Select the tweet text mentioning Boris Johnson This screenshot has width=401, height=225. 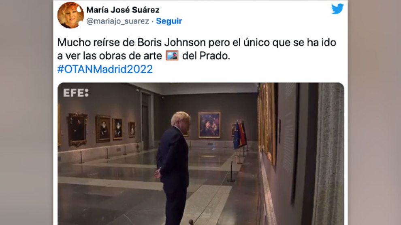[x=196, y=49]
